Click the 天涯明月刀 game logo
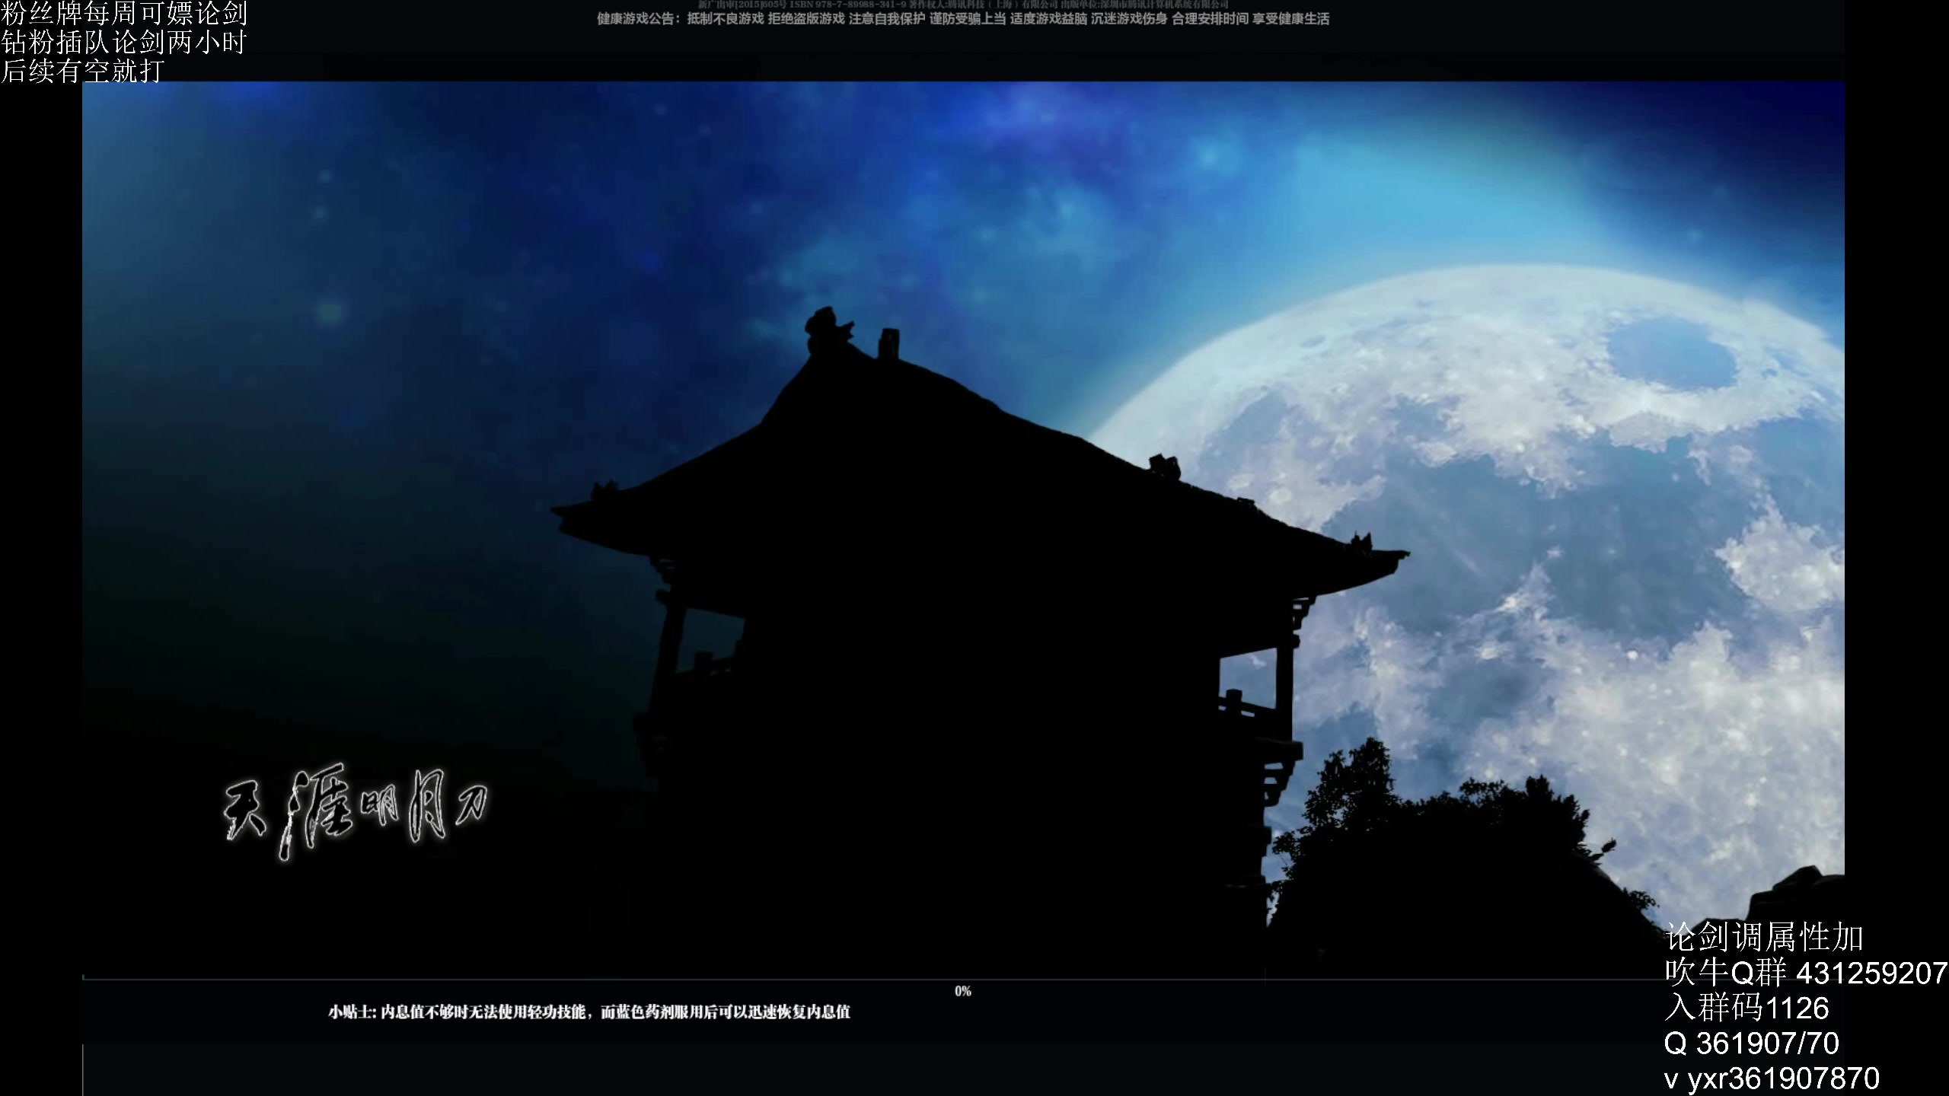 [355, 814]
